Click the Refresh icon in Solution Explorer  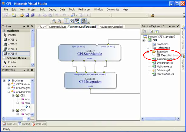157,32
